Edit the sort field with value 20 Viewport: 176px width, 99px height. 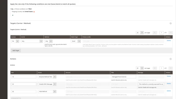coord(24,84)
